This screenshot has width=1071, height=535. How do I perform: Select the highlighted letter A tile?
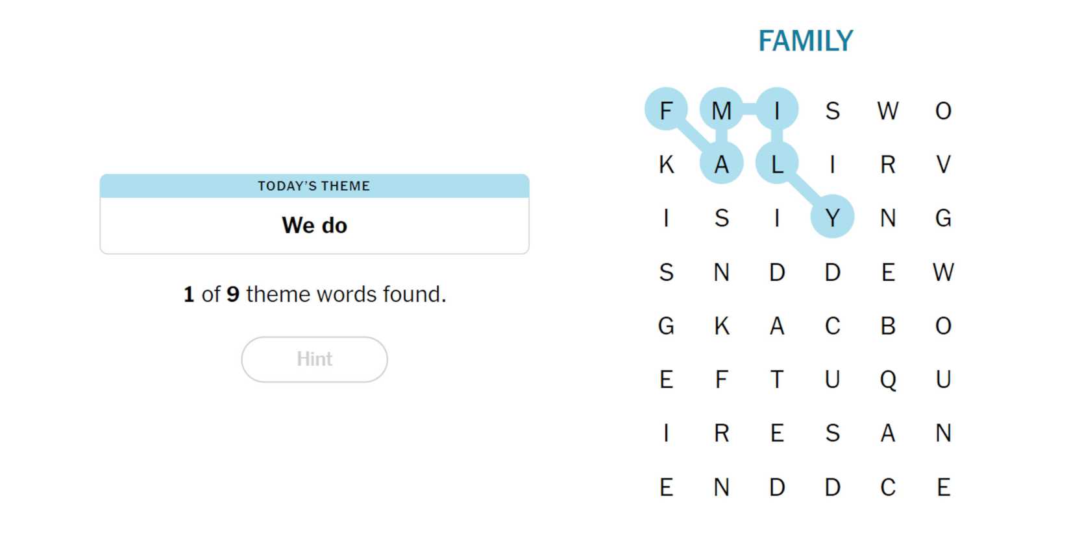pyautogui.click(x=721, y=164)
